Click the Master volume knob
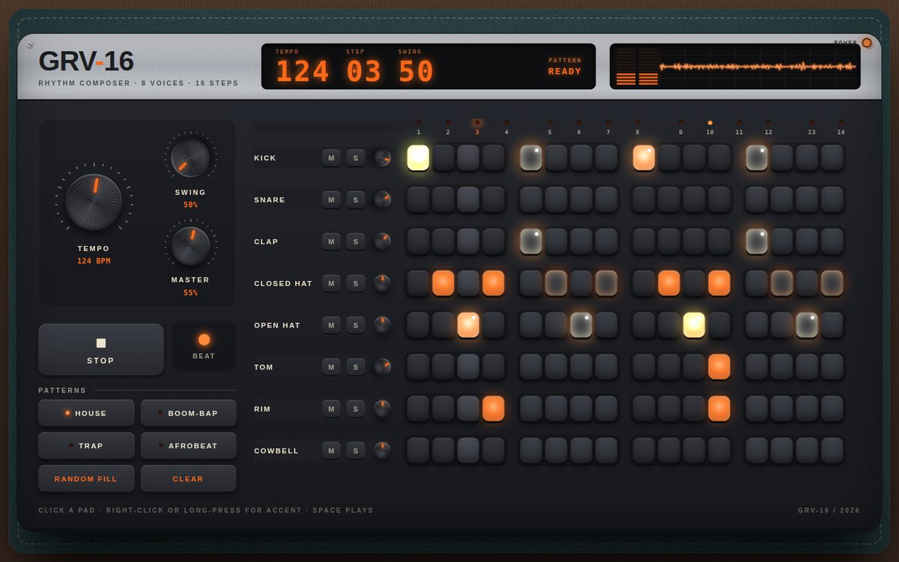 pos(190,246)
